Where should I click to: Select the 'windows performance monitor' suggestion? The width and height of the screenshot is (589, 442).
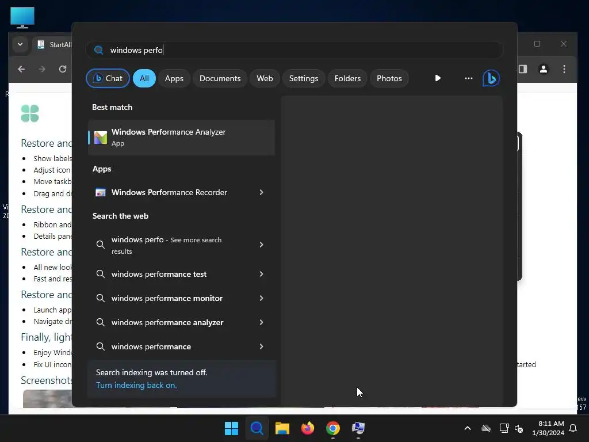181,298
